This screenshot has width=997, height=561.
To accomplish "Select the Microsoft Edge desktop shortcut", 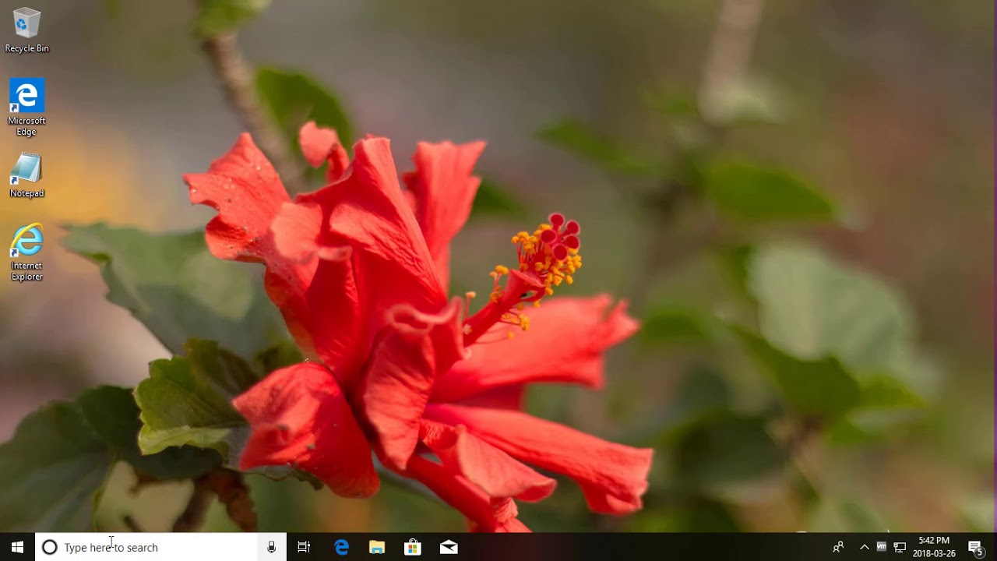I will (x=26, y=108).
